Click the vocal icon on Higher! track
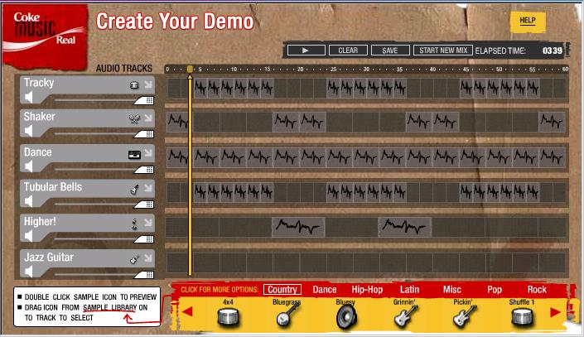 (x=134, y=224)
